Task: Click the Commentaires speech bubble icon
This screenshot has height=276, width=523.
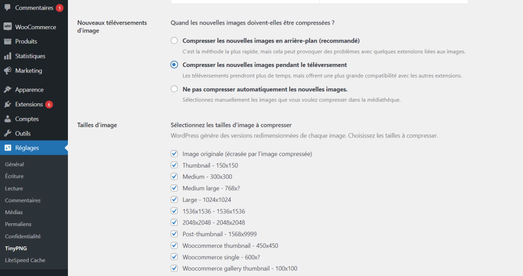Action: click(x=8, y=8)
